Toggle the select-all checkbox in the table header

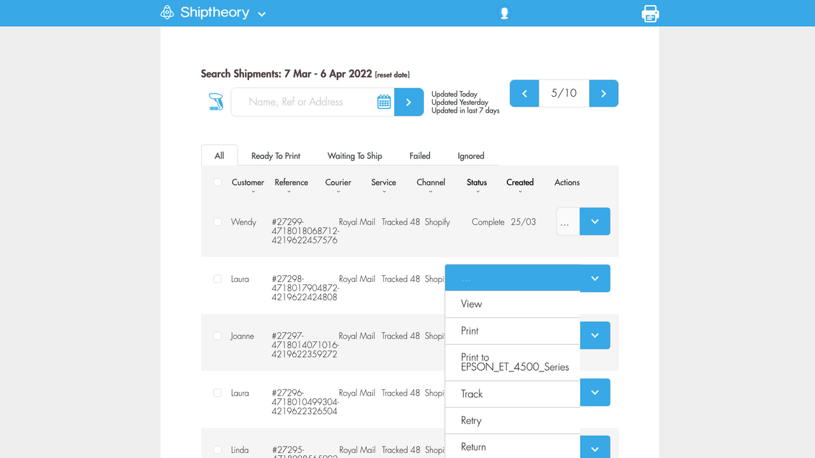(217, 182)
